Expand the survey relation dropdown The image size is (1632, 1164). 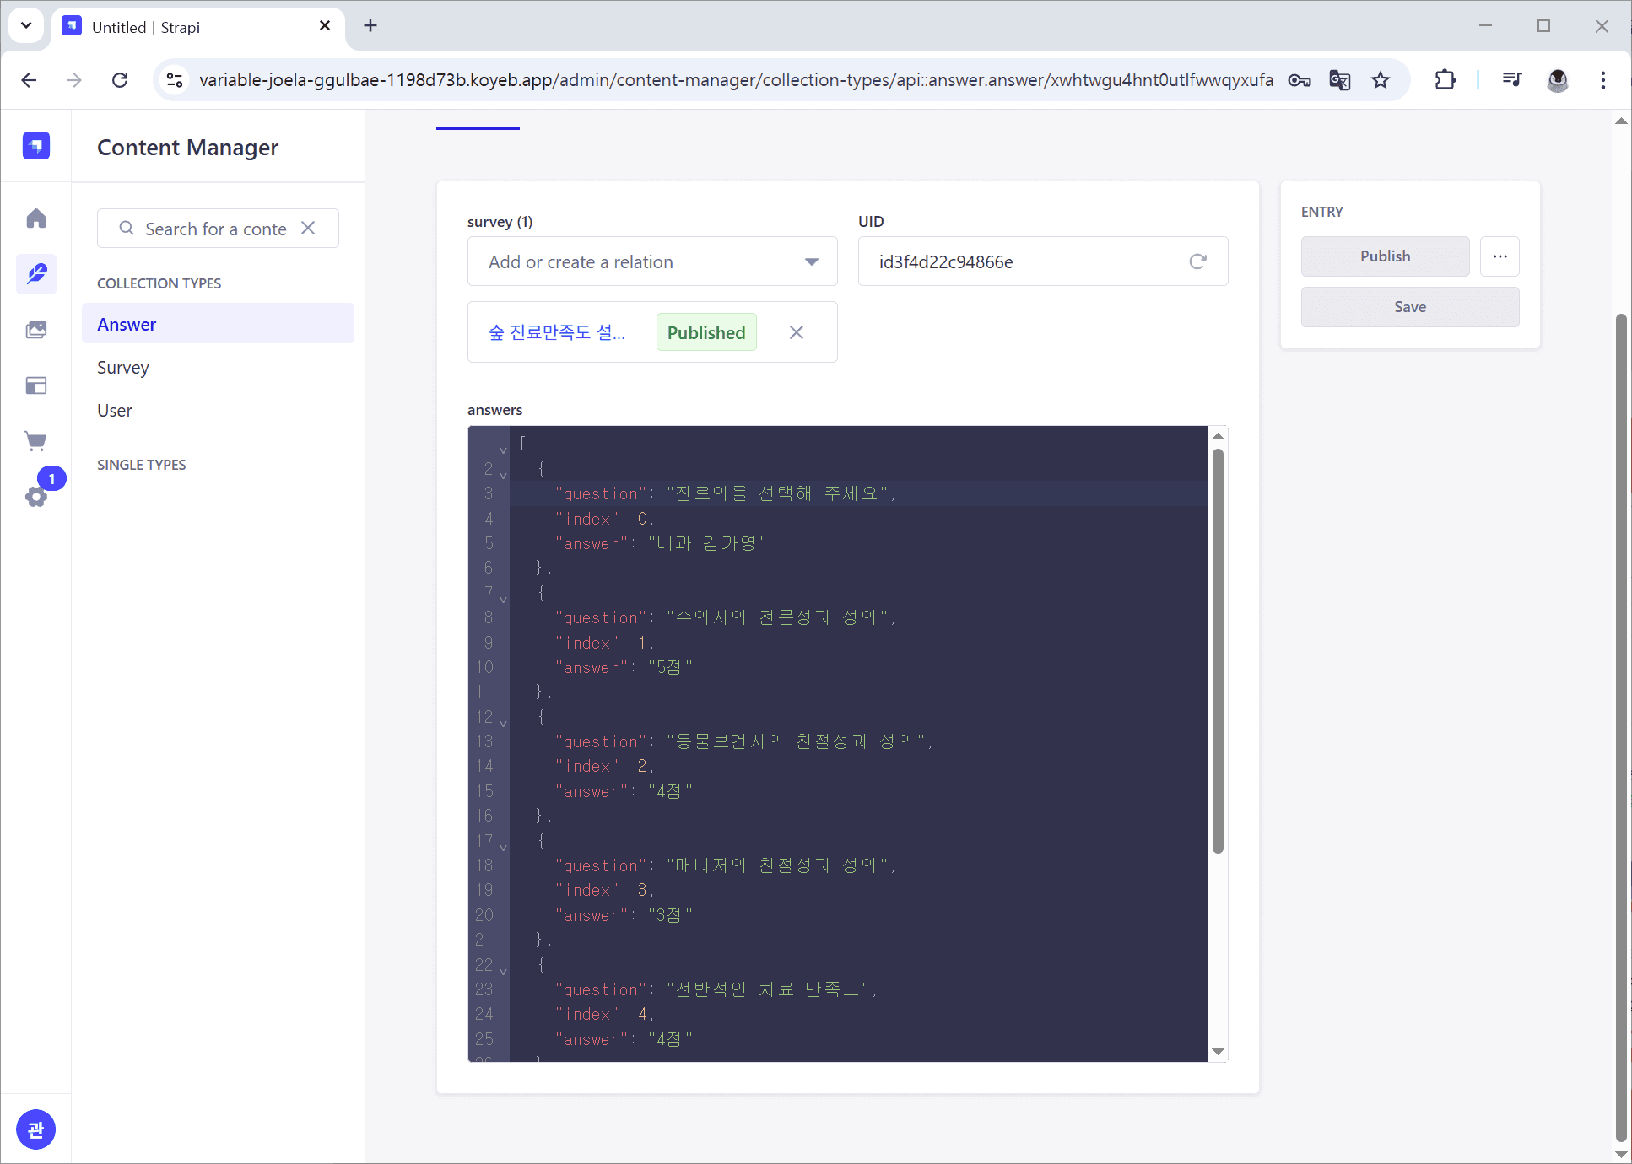coord(811,261)
